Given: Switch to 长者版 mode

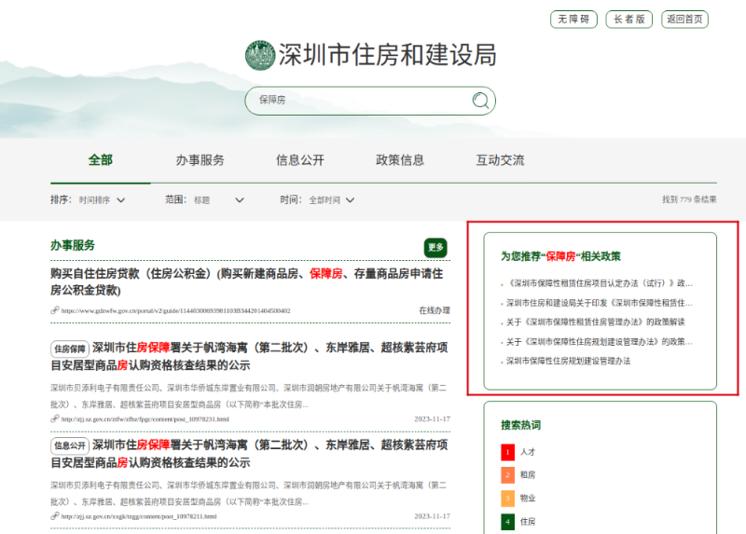Looking at the screenshot, I should coord(629,20).
